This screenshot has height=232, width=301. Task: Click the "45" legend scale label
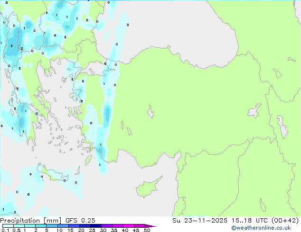136,230
